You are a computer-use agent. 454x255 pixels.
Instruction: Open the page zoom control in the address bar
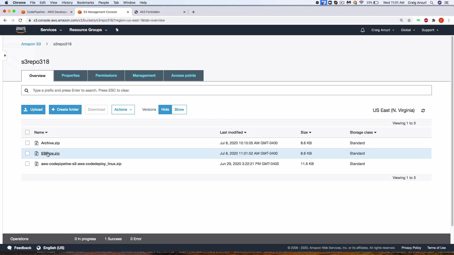(x=402, y=20)
